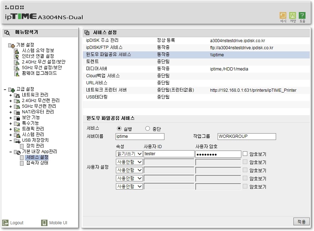Click the USB 저장장치 icon

tap(17, 141)
